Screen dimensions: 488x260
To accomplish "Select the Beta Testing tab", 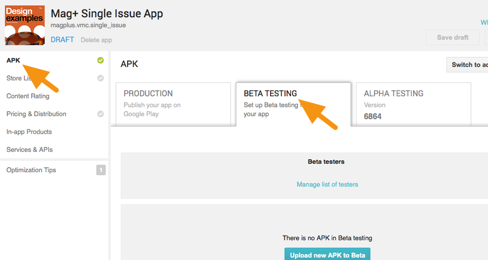I will 294,104.
